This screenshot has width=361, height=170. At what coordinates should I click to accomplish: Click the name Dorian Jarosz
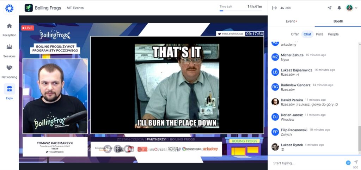tap(292, 115)
